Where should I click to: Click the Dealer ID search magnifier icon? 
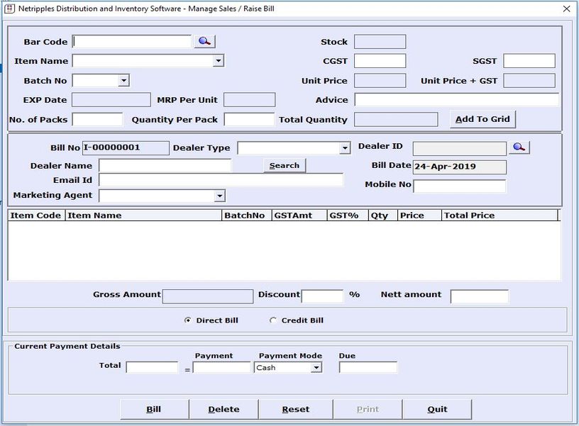point(519,147)
